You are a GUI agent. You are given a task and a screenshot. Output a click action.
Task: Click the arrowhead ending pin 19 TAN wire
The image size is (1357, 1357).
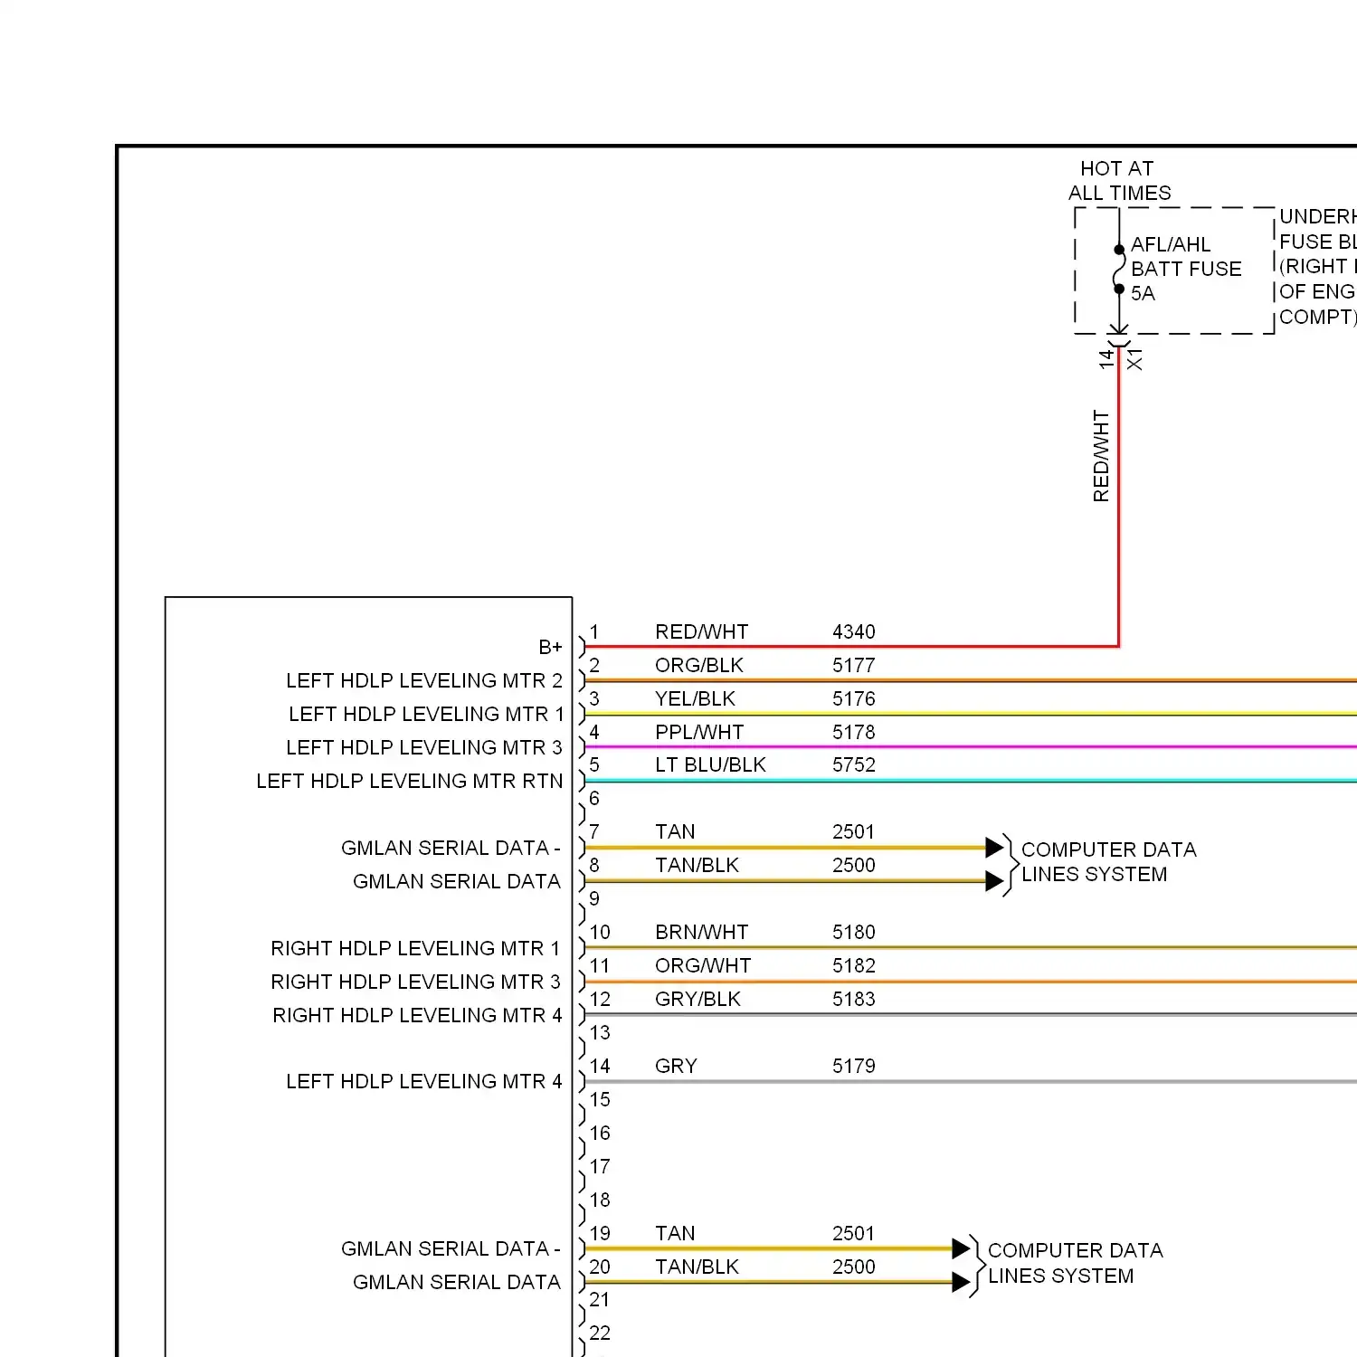coord(961,1248)
